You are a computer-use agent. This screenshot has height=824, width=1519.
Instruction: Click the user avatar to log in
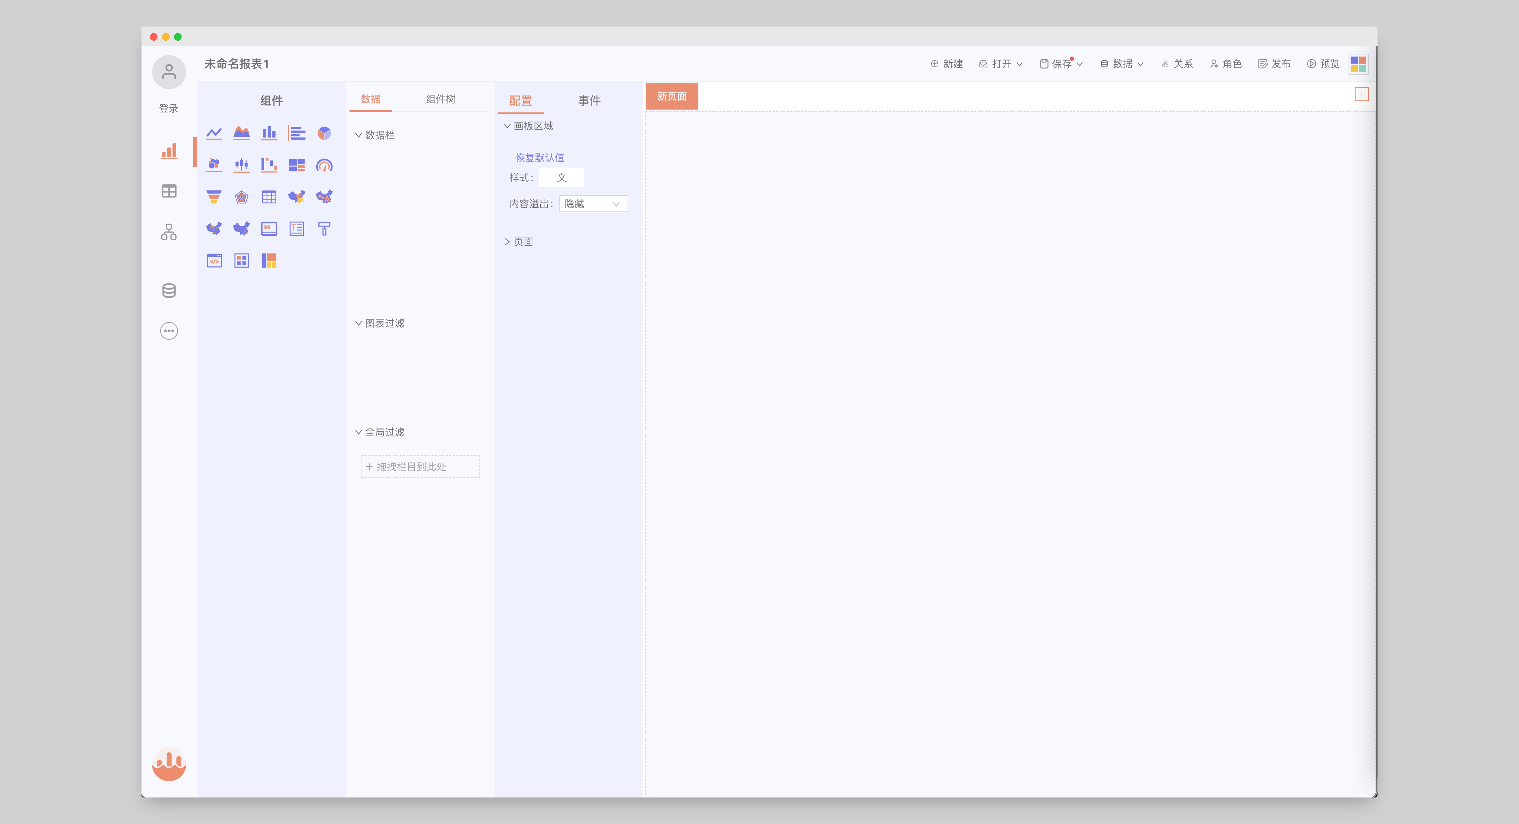pyautogui.click(x=169, y=72)
